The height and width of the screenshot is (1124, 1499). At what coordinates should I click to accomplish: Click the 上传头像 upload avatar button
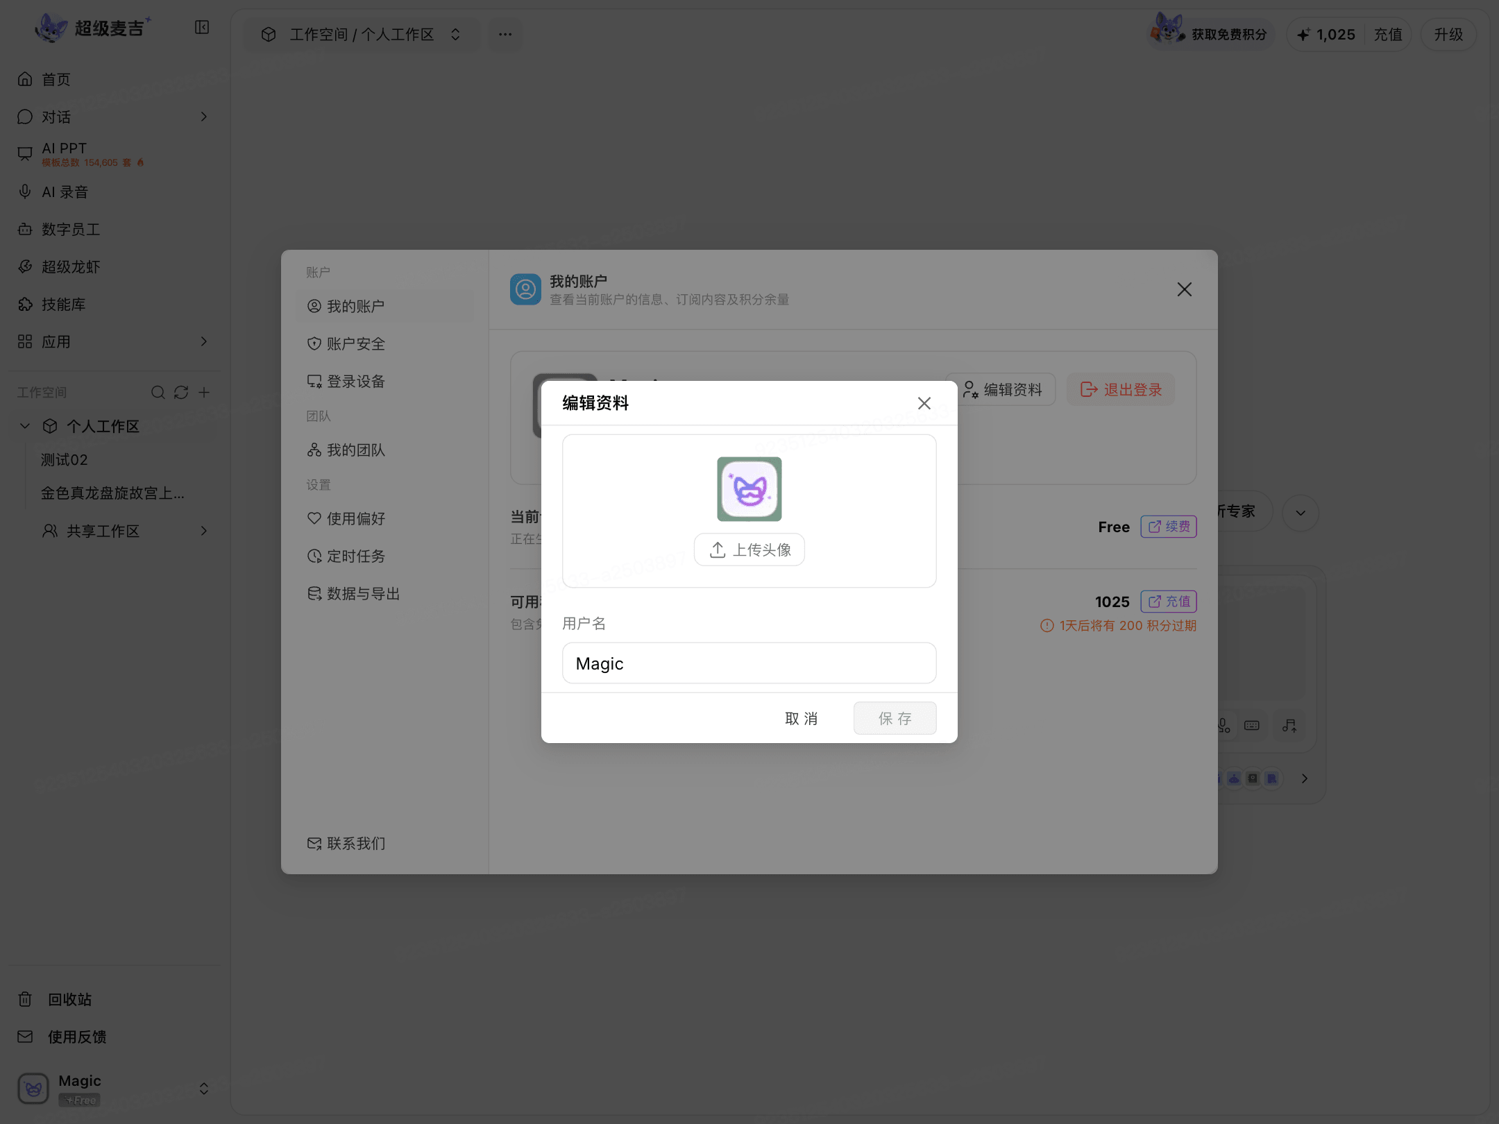pyautogui.click(x=749, y=550)
